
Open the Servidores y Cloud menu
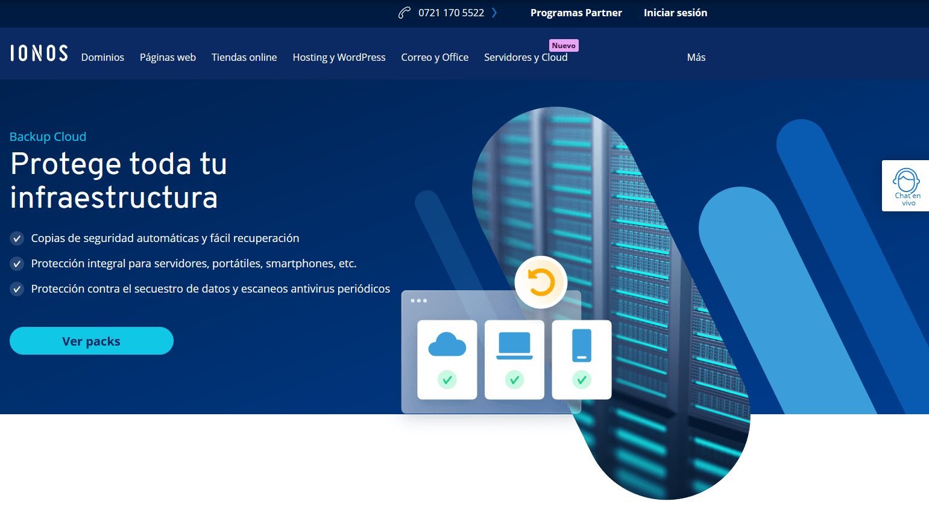click(x=526, y=57)
